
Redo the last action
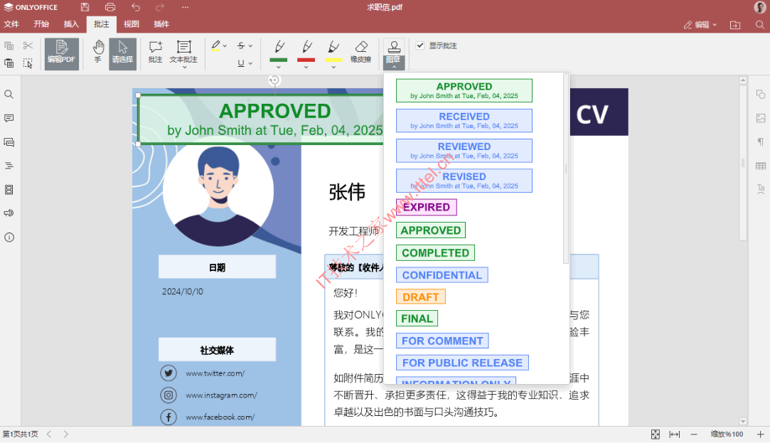point(160,7)
